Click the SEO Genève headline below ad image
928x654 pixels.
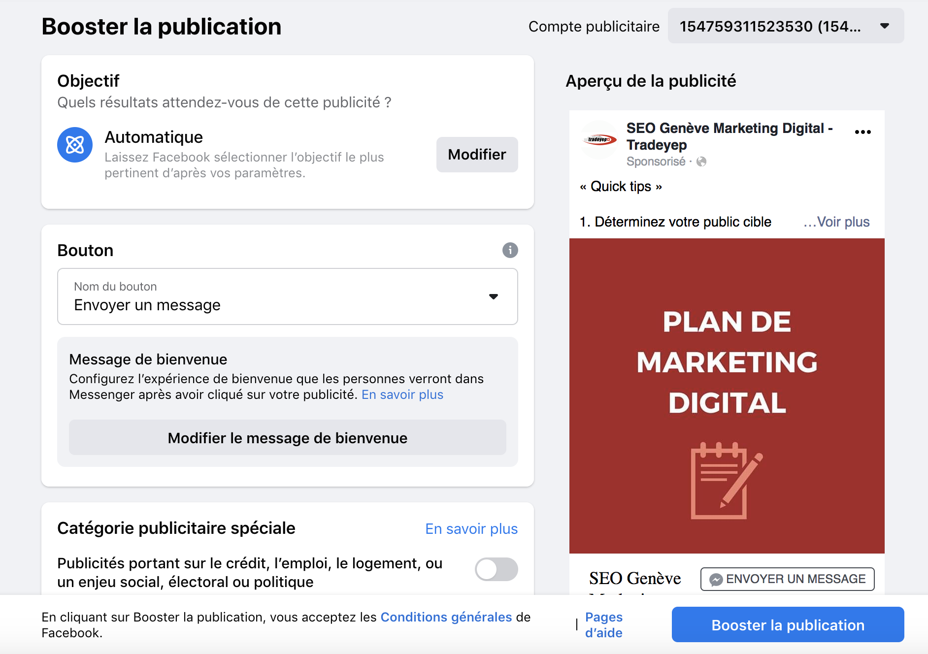tap(635, 578)
